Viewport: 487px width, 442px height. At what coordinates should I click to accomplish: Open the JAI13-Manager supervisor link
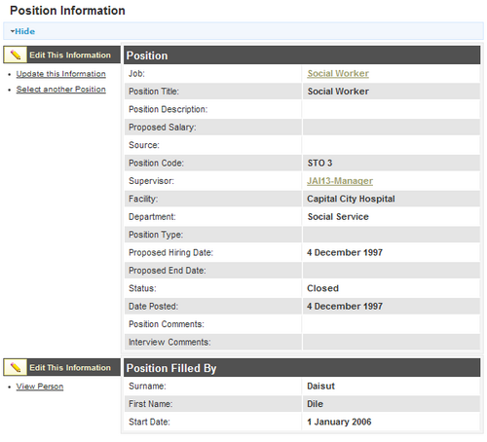click(x=340, y=181)
